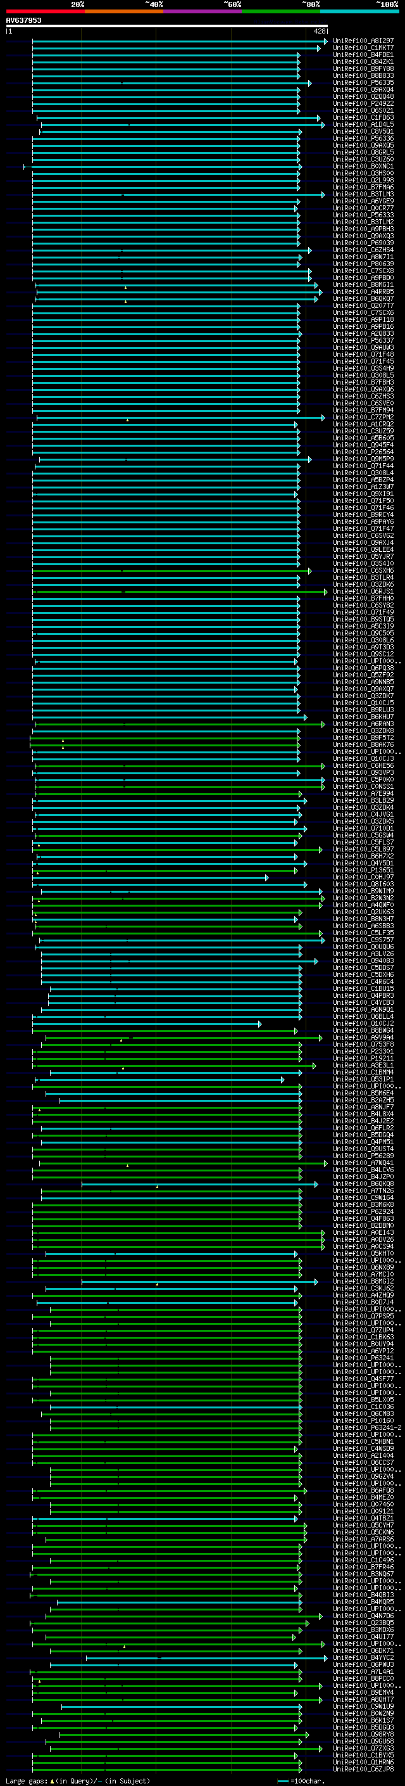Open hit UniRef100_A9PBD0
The image size is (405, 1786).
coord(363,277)
